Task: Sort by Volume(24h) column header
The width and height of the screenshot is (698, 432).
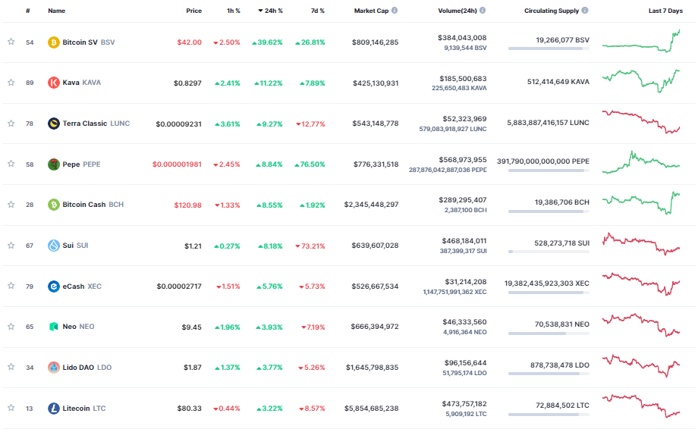Action: click(457, 11)
